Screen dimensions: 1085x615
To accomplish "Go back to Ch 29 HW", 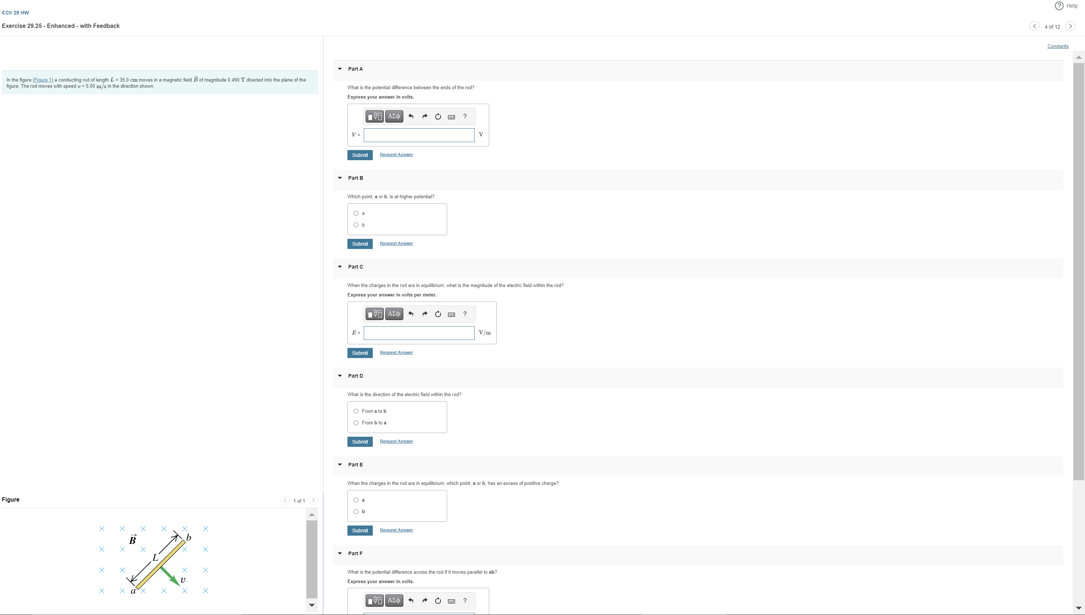I will pos(16,13).
